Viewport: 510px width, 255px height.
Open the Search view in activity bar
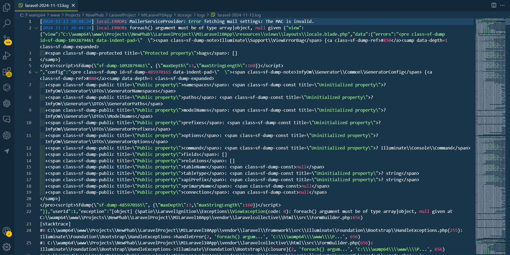(x=7, y=23)
